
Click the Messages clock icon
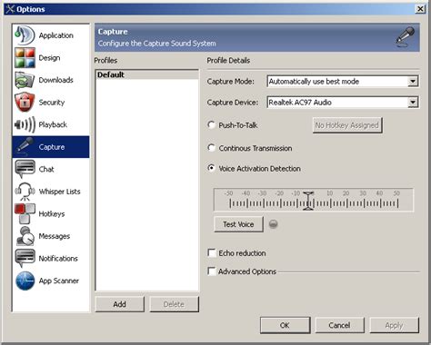click(25, 236)
